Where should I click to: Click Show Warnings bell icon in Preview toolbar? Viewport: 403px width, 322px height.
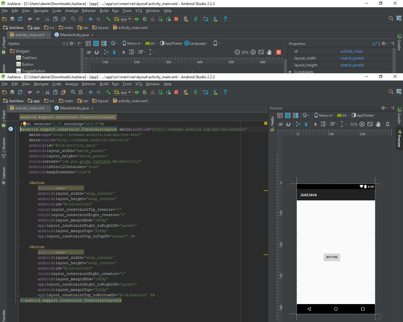click(388, 124)
